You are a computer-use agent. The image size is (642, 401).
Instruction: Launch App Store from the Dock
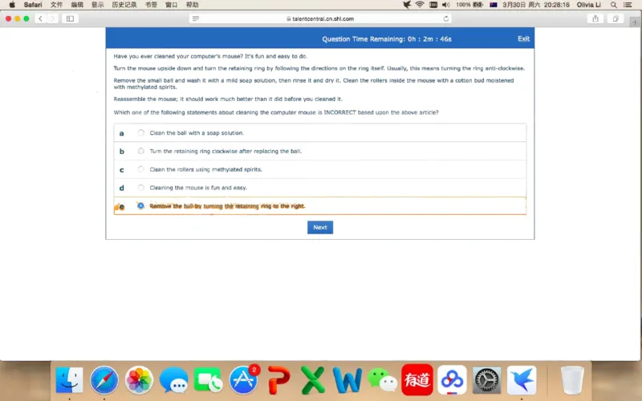tap(244, 380)
